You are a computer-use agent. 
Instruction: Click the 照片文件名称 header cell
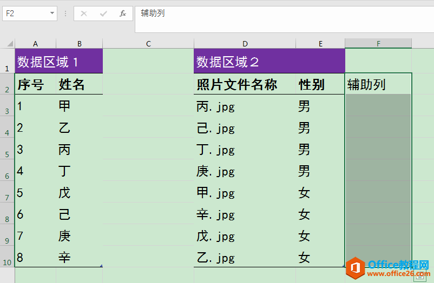click(x=245, y=84)
